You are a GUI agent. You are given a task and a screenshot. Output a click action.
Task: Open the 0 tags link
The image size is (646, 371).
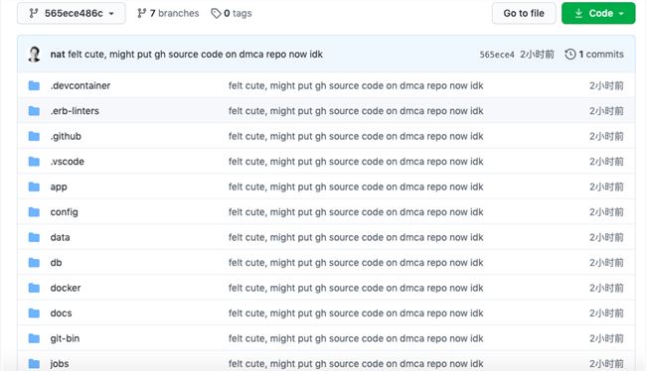[x=232, y=13]
